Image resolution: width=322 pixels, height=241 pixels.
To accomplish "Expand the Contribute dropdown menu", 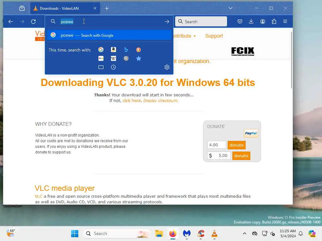I will click(x=184, y=36).
